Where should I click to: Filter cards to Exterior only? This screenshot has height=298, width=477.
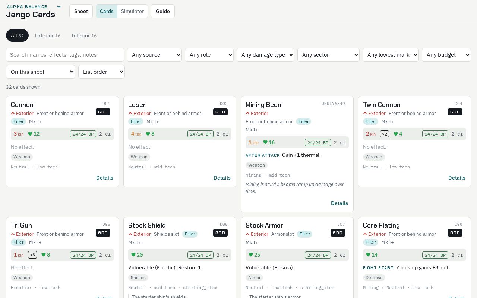click(48, 35)
